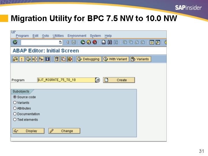Click the yellow Exit icon
Image resolution: width=208 pixels, height=156 pixels.
pos(89,42)
